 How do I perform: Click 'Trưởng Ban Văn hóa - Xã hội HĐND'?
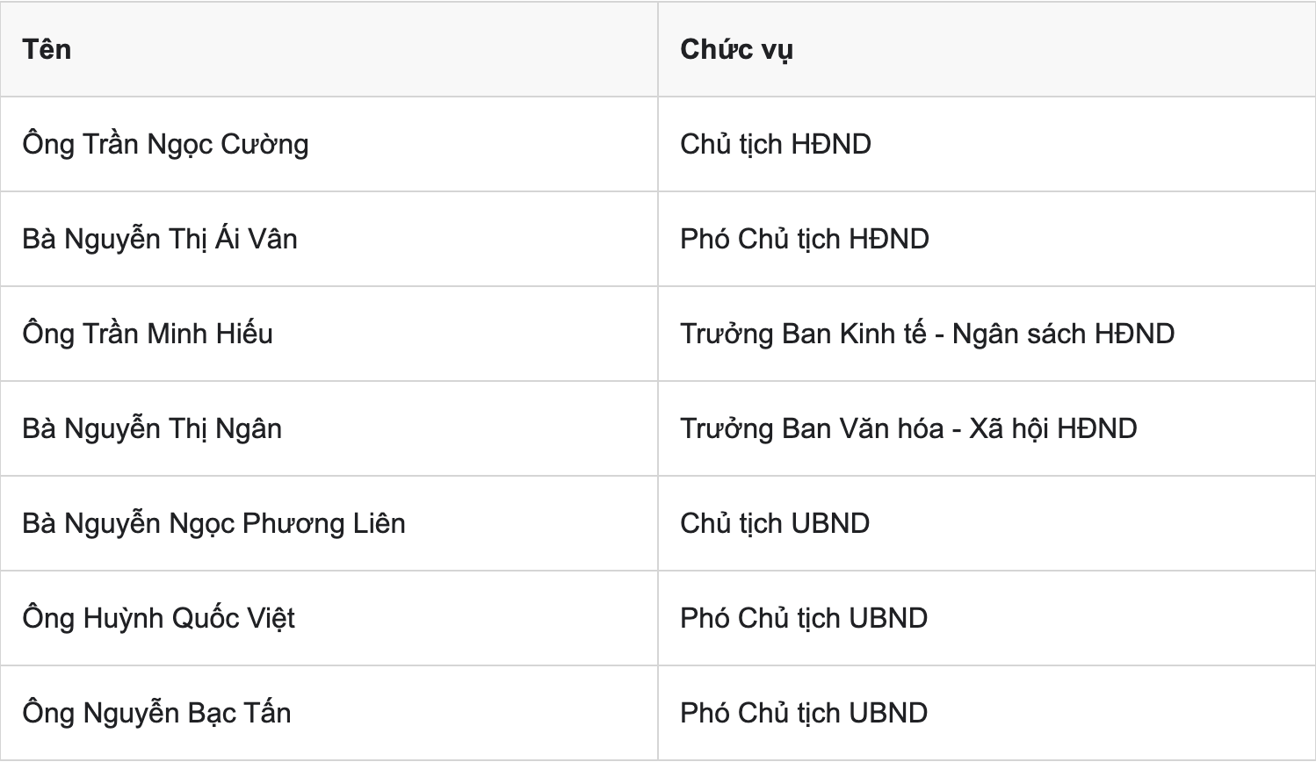pos(909,428)
